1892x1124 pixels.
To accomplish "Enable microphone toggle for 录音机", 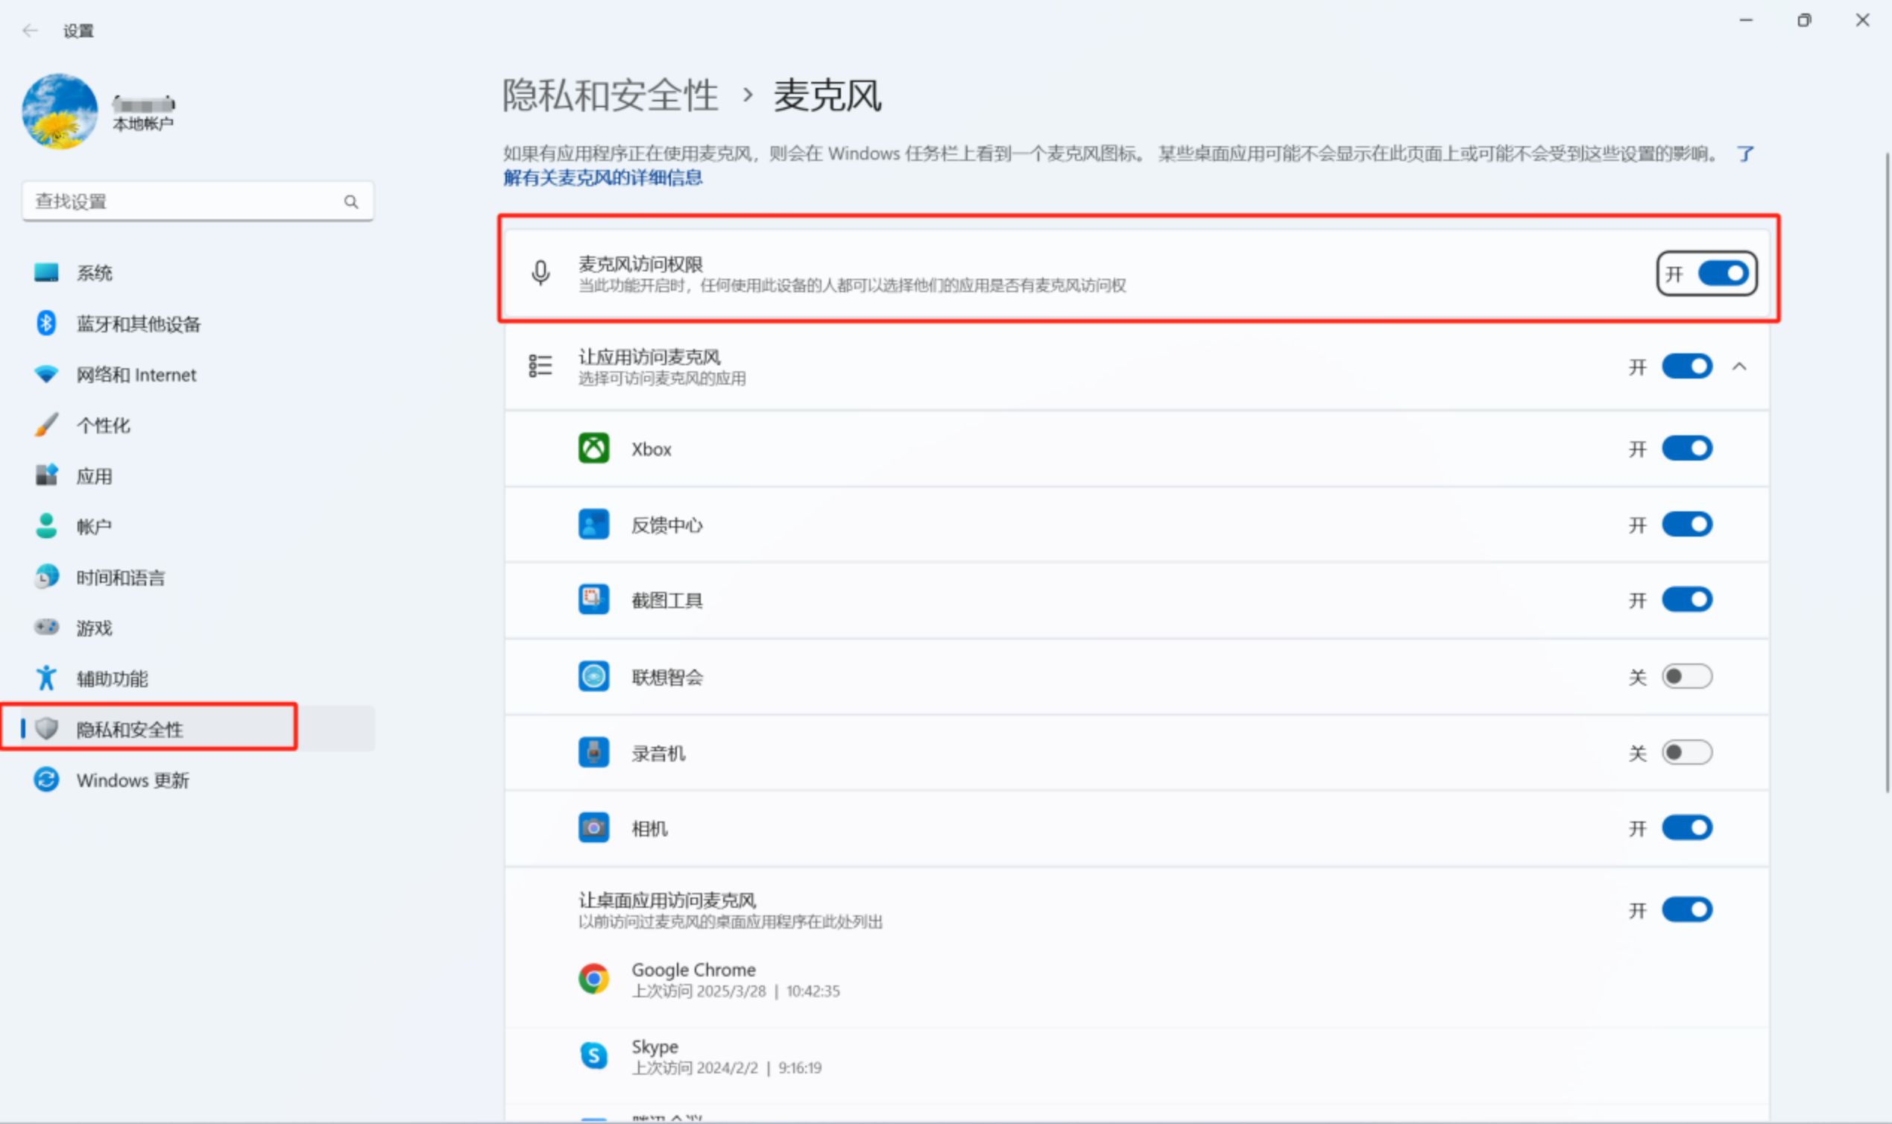I will (x=1686, y=753).
